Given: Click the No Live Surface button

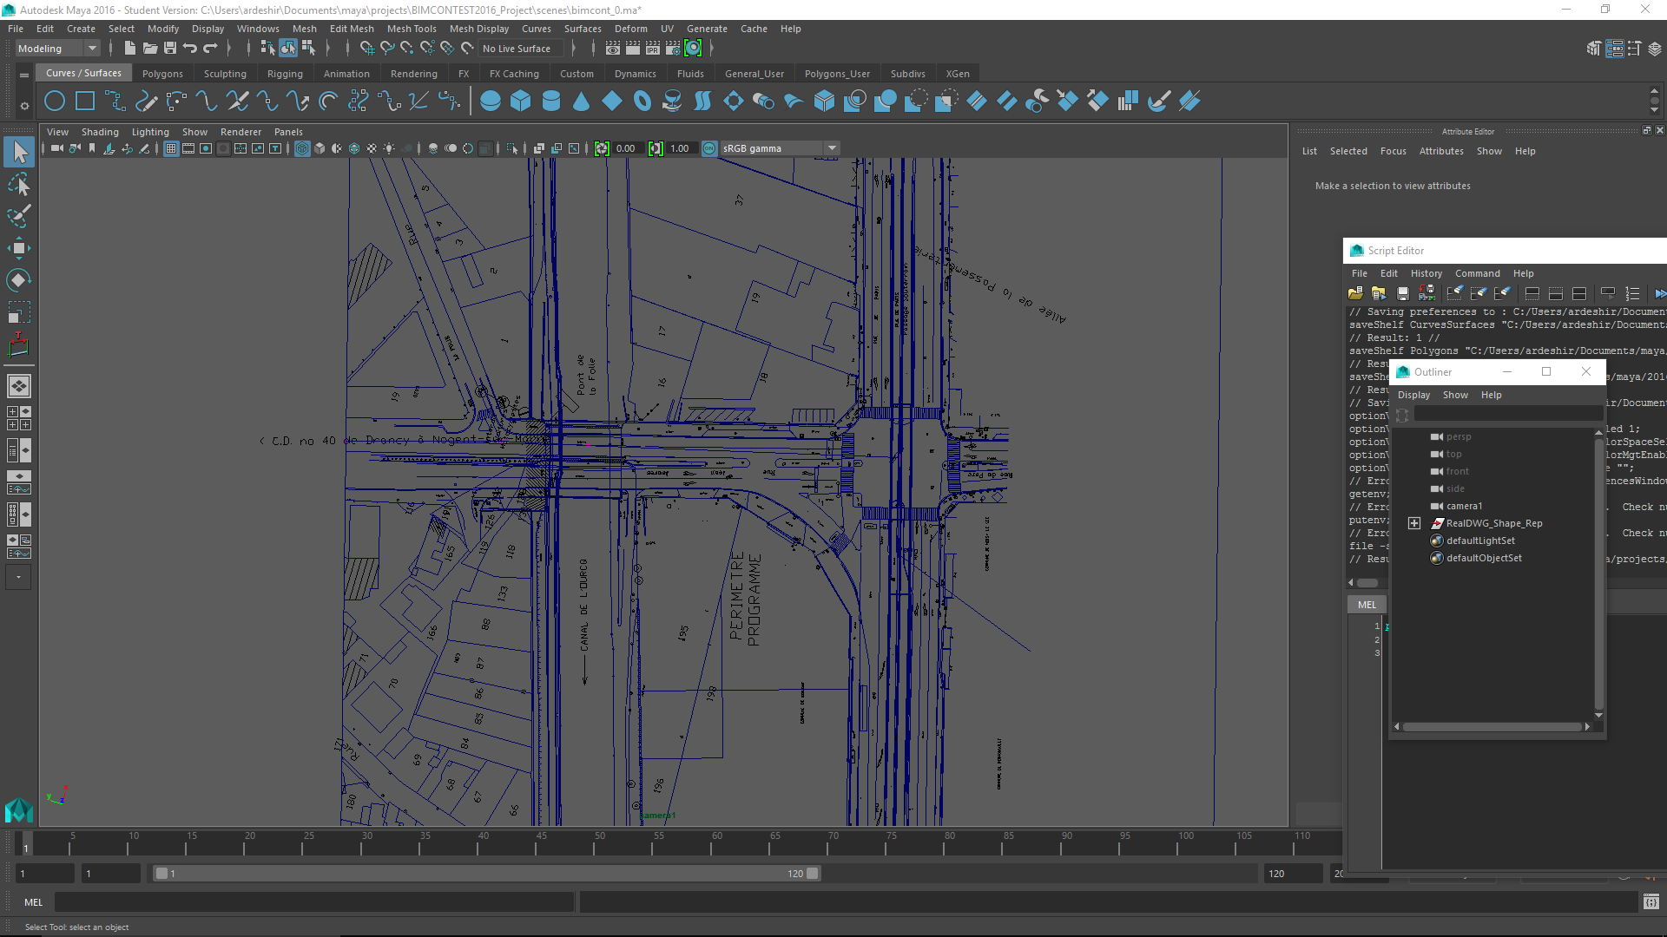Looking at the screenshot, I should [x=517, y=49].
